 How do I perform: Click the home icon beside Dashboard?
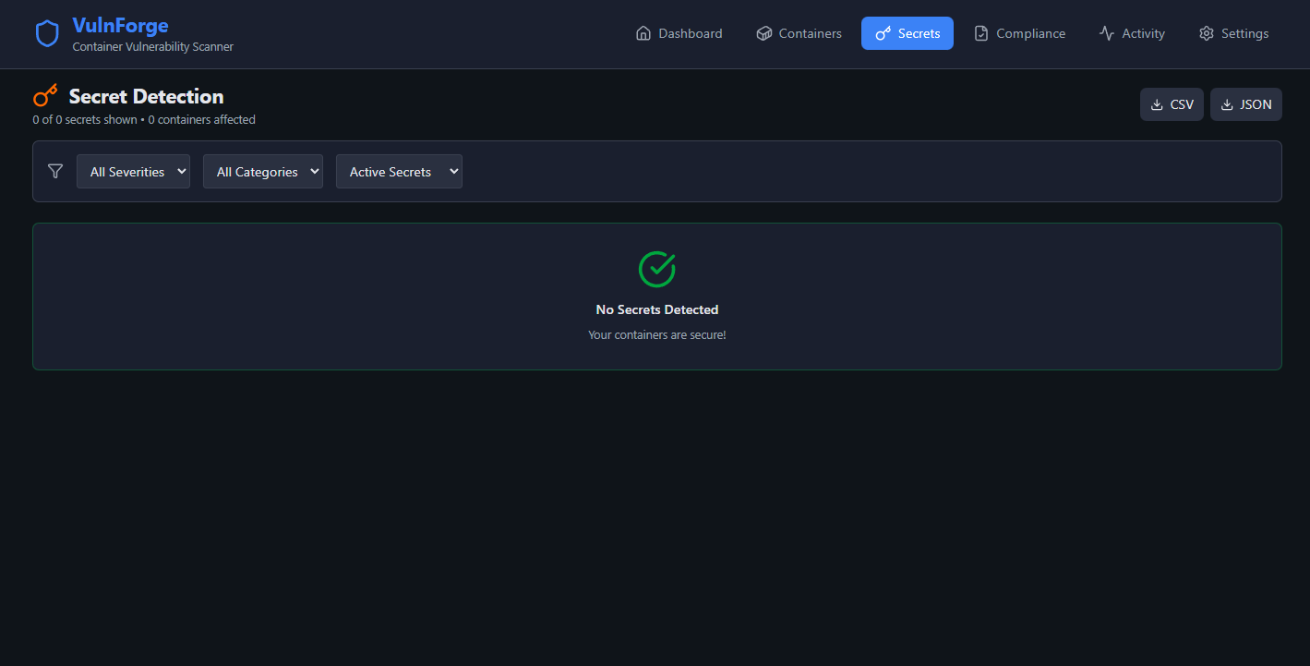pyautogui.click(x=643, y=33)
